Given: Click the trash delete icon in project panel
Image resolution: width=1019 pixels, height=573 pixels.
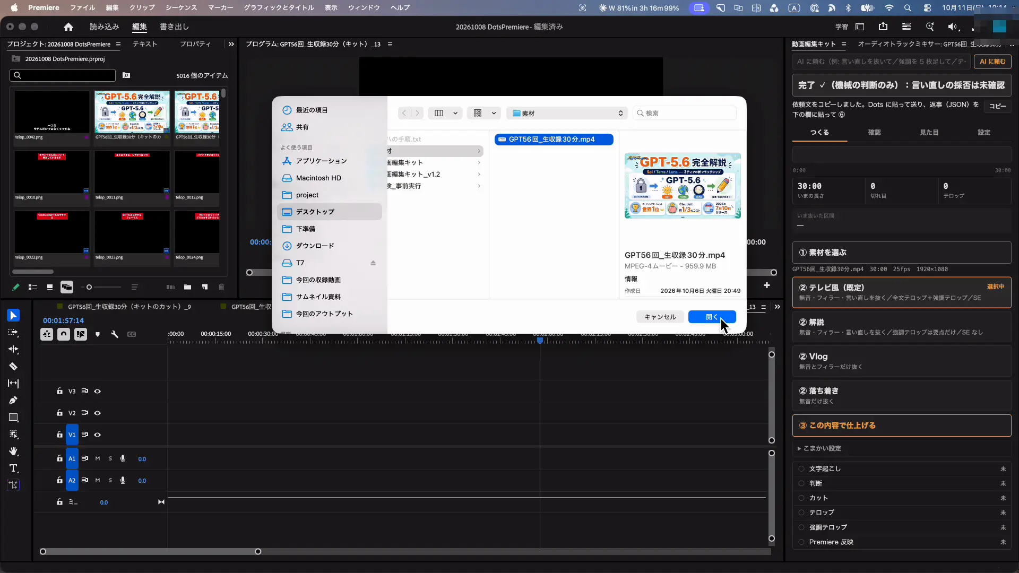Looking at the screenshot, I should coord(221,287).
